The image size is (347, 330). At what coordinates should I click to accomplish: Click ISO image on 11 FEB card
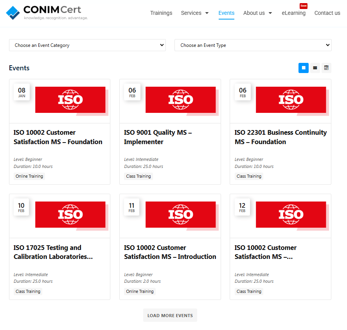tap(182, 216)
